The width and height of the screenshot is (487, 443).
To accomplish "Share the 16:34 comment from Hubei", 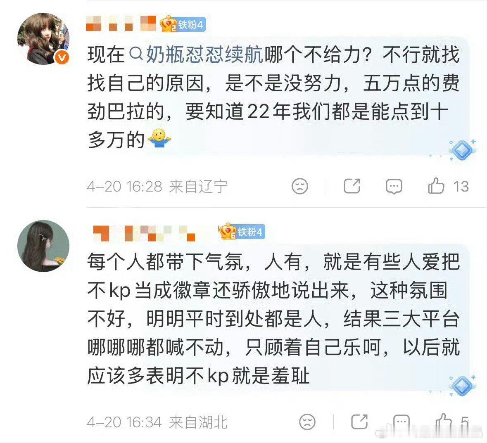I will (x=359, y=422).
